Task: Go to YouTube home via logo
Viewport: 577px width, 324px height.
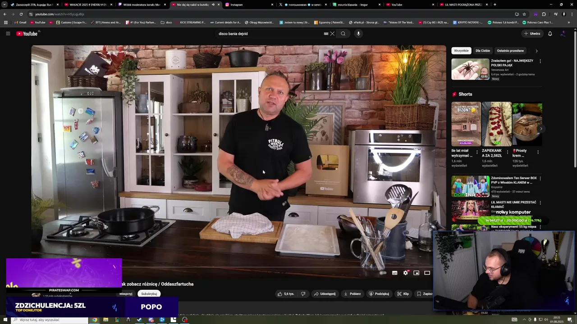Action: tap(28, 34)
